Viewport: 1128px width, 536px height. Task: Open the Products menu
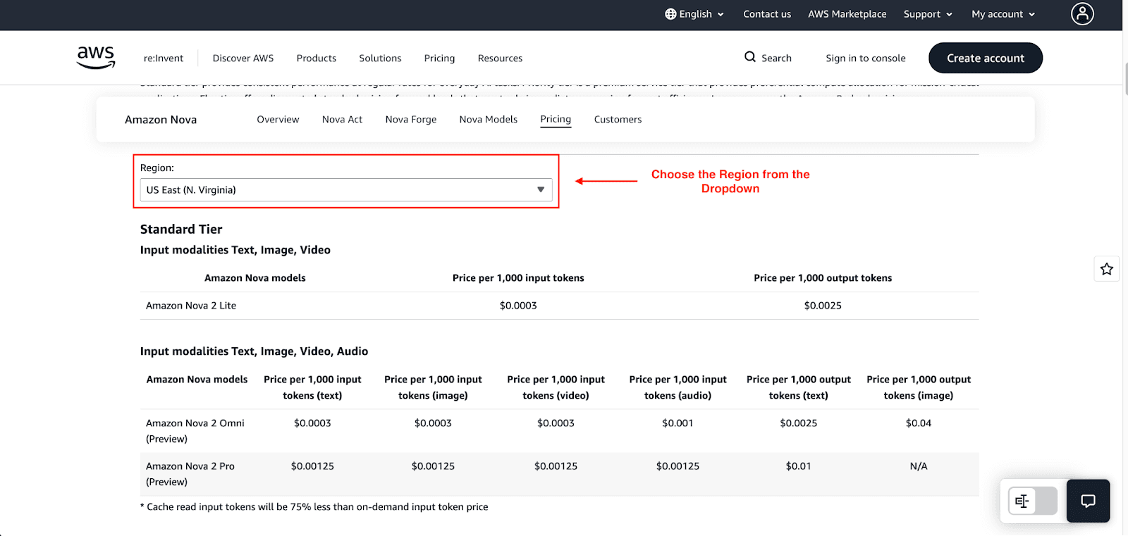(317, 58)
